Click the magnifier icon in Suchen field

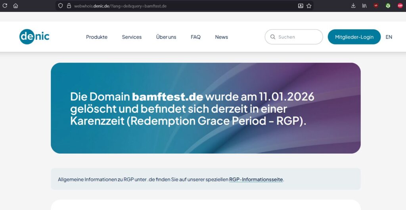pos(273,37)
